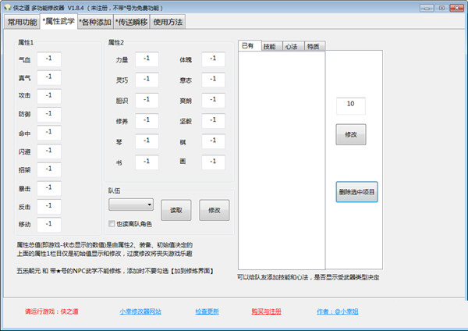The height and width of the screenshot is (331, 468).
Task: Click inside the empty 已有 skills list
Action: tap(282, 160)
